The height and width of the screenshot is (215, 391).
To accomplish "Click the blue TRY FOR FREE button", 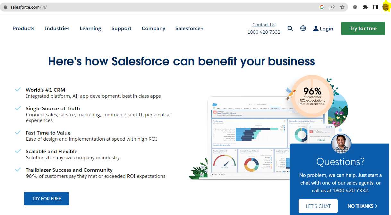I will 47,199.
